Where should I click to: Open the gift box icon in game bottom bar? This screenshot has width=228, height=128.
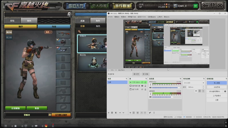pyautogui.click(x=46, y=126)
